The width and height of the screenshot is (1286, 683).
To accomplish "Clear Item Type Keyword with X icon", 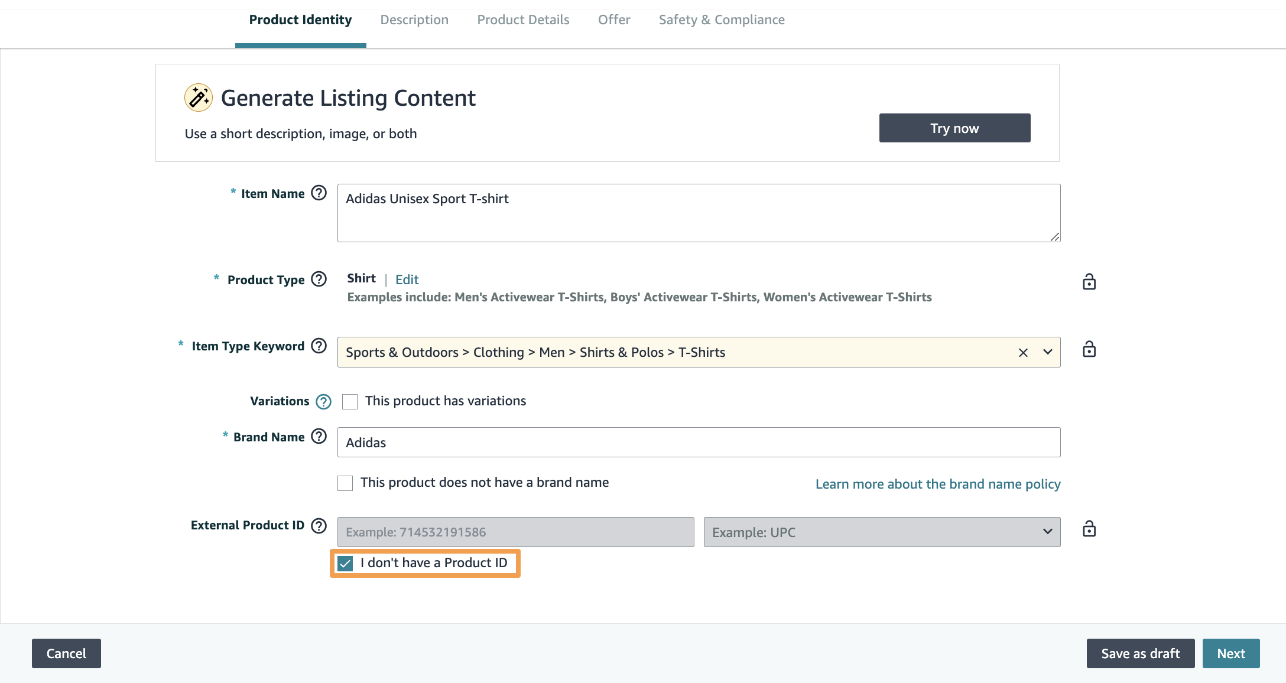I will tap(1023, 353).
